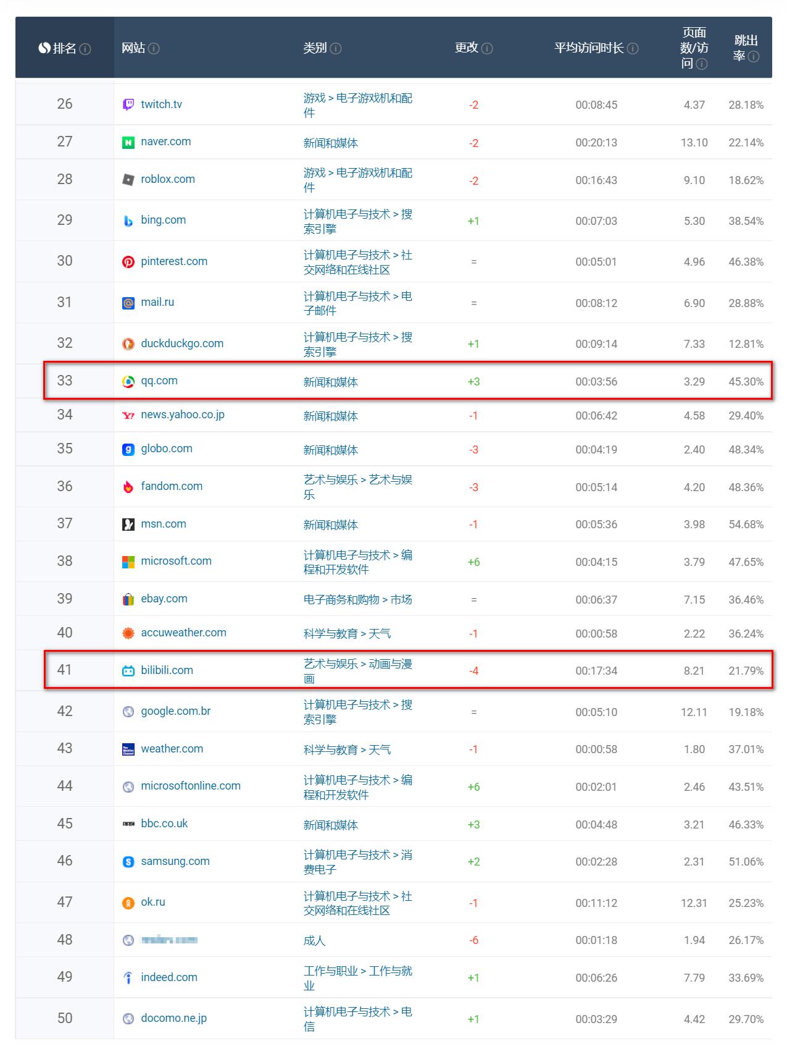Click the msn.com favicon
Image resolution: width=787 pixels, height=1054 pixels.
tap(128, 525)
